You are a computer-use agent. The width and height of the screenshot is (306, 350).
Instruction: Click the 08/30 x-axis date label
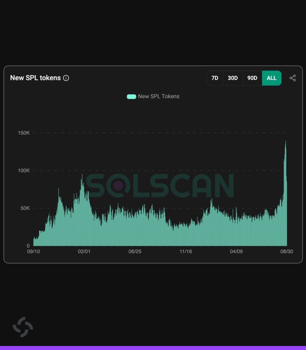pos(286,251)
